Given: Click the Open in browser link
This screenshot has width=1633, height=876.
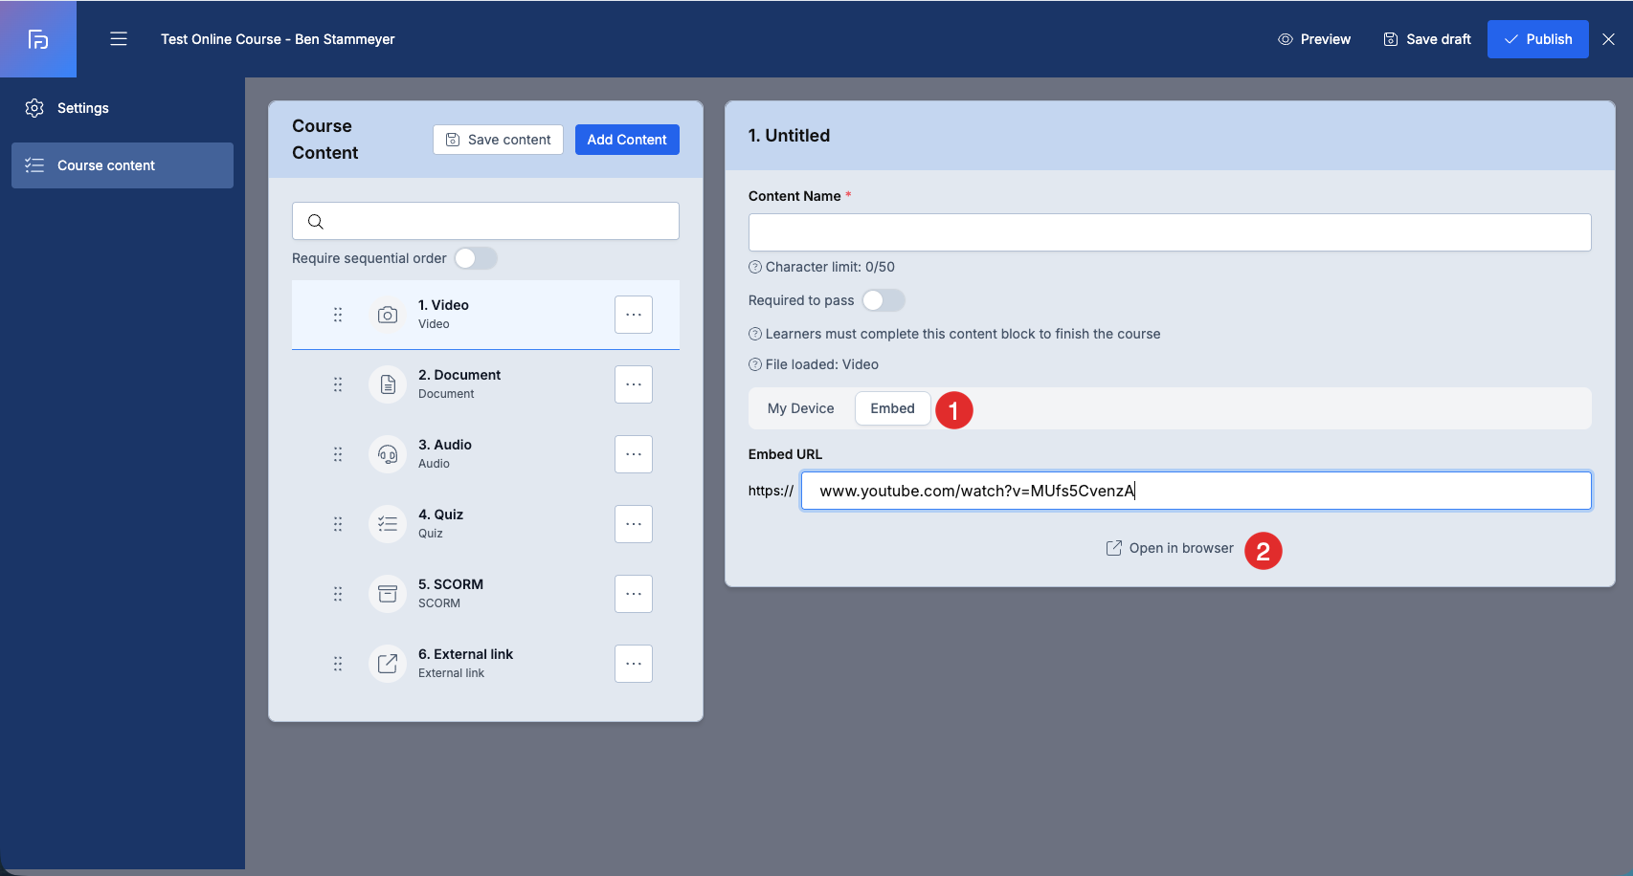Looking at the screenshot, I should tap(1170, 548).
